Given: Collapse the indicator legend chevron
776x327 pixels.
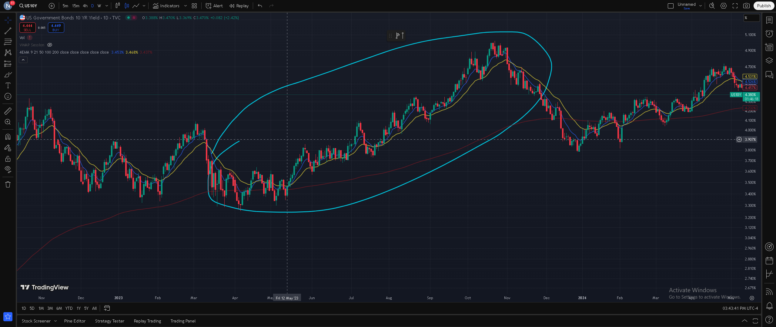Looking at the screenshot, I should pos(23,60).
